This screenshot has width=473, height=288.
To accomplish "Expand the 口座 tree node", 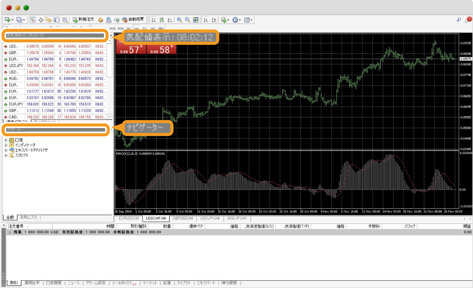I will point(6,140).
